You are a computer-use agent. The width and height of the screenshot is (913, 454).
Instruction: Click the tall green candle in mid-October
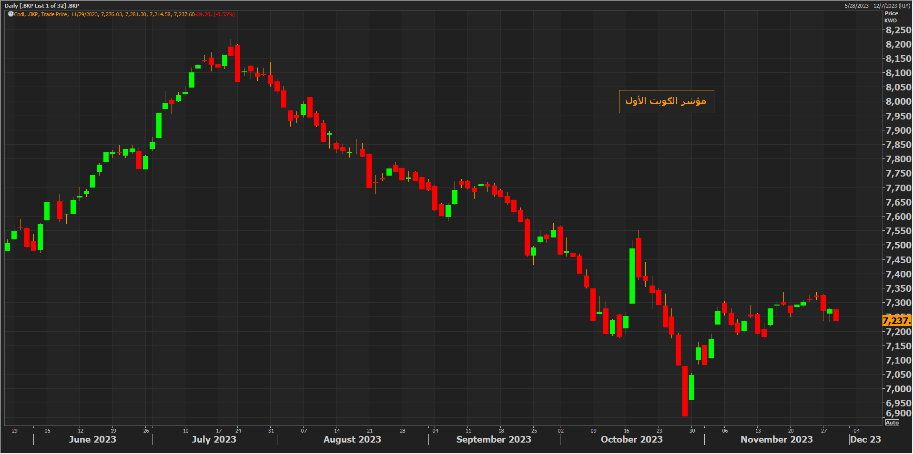(632, 276)
